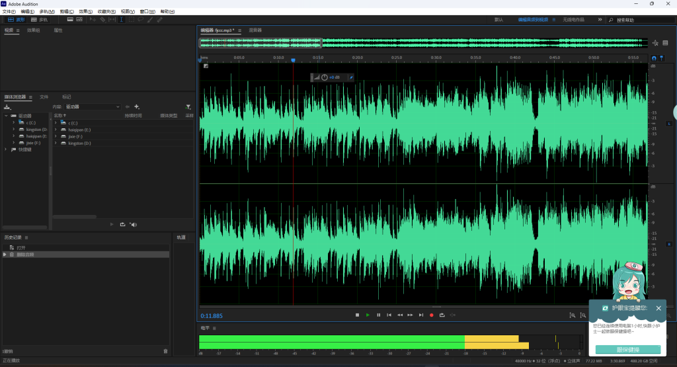The width and height of the screenshot is (677, 367).
Task: Switch to the 混音器 tab
Action: 255,30
